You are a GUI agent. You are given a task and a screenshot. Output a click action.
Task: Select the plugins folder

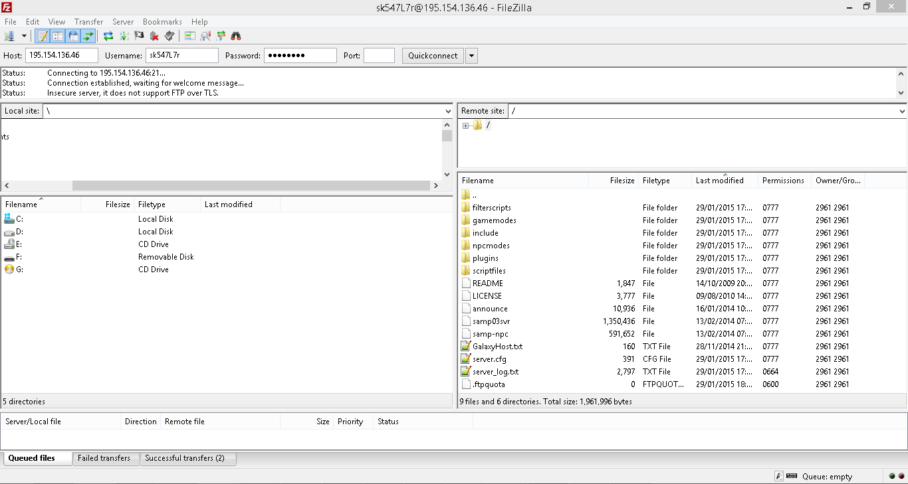[x=485, y=258]
